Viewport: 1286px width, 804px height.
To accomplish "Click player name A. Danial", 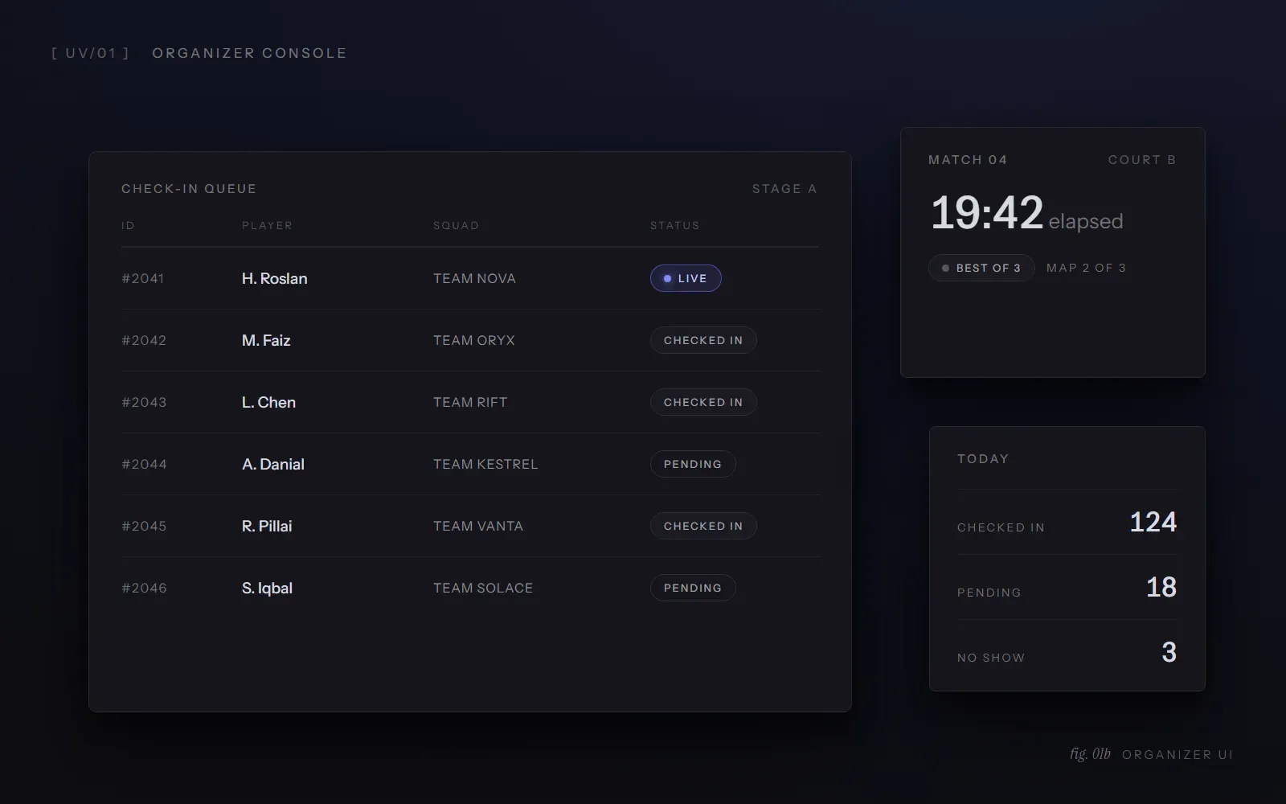I will [x=273, y=464].
